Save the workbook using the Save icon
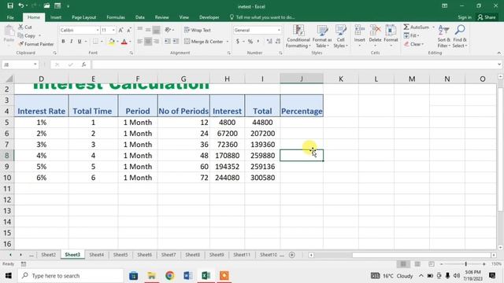Image resolution: width=504 pixels, height=283 pixels. point(10,6)
